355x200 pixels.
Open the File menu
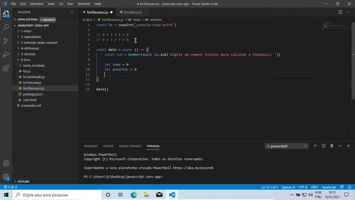click(13, 4)
